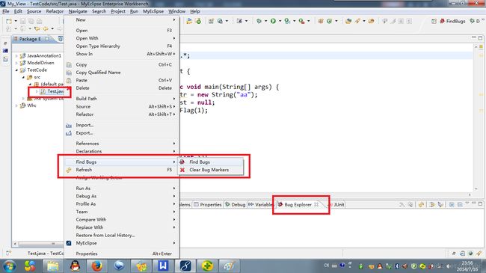Open Firefox from the taskbar
Viewport: 486px width, 273px height.
(x=96, y=266)
